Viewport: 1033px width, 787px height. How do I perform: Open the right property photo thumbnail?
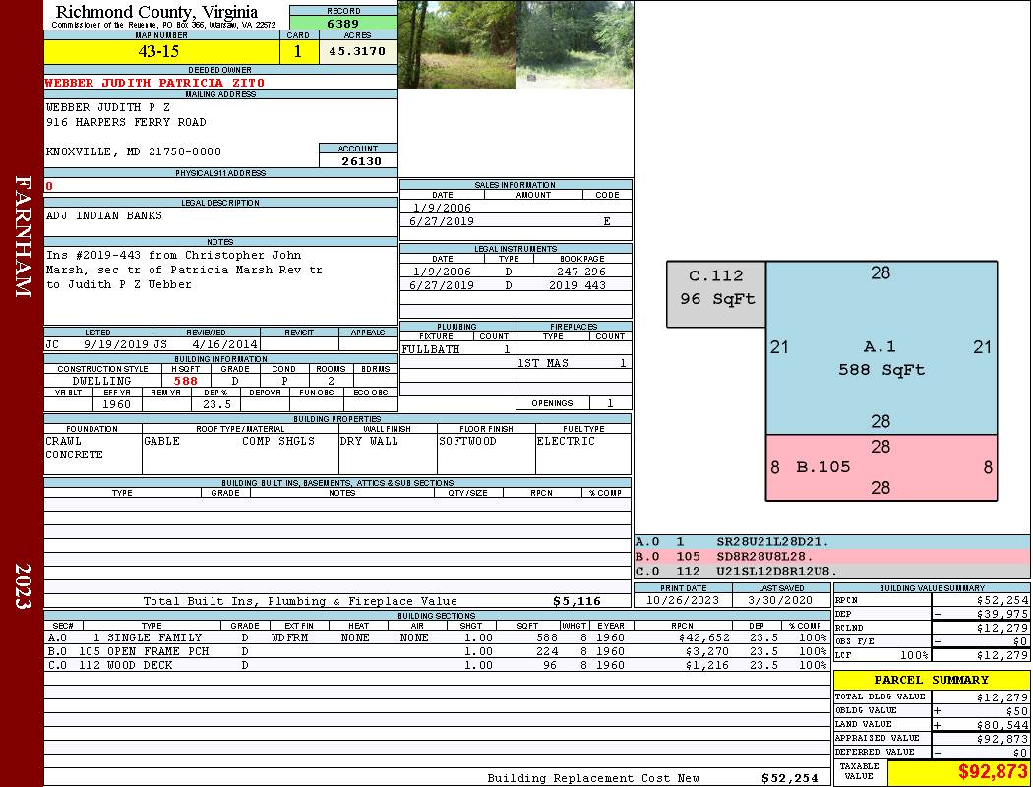575,44
